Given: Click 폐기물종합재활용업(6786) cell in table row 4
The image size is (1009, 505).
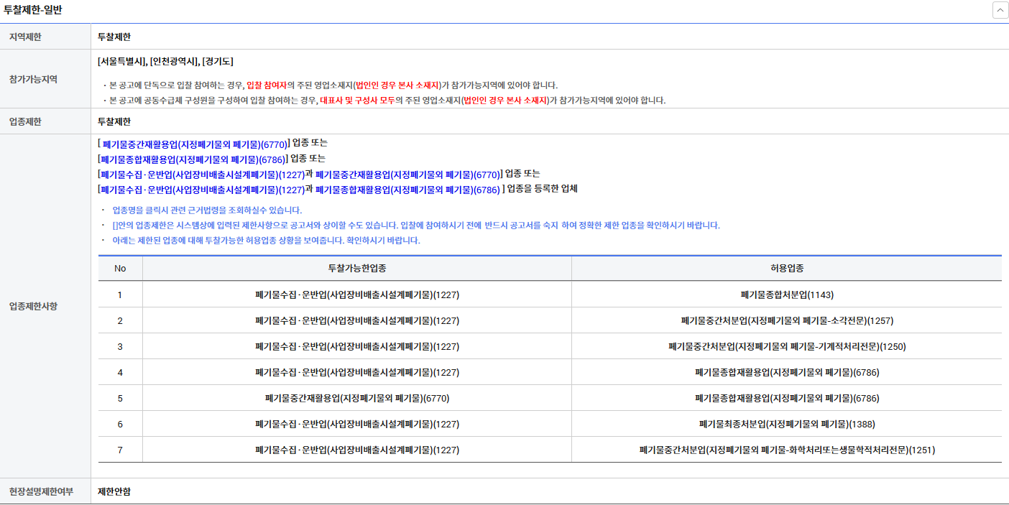Looking at the screenshot, I should coord(786,372).
